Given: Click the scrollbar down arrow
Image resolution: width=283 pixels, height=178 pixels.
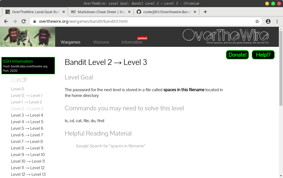Looking at the screenshot, I should coord(281,176).
